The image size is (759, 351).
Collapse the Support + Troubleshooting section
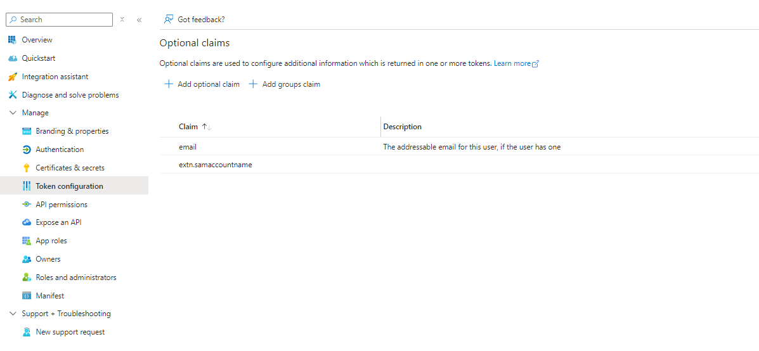tap(13, 314)
